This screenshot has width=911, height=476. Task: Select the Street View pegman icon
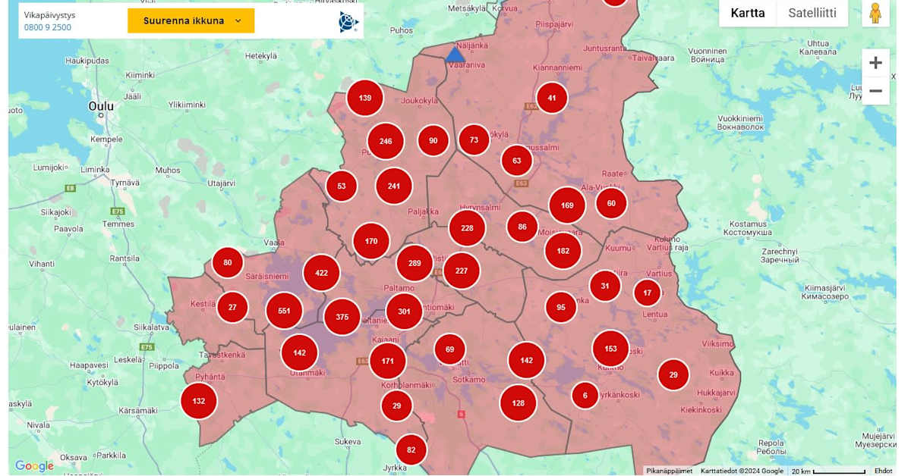[x=875, y=14]
